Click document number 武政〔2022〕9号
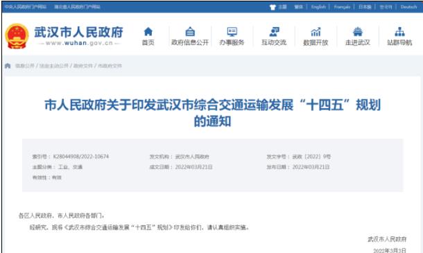The width and height of the screenshot is (423, 253). point(311,157)
